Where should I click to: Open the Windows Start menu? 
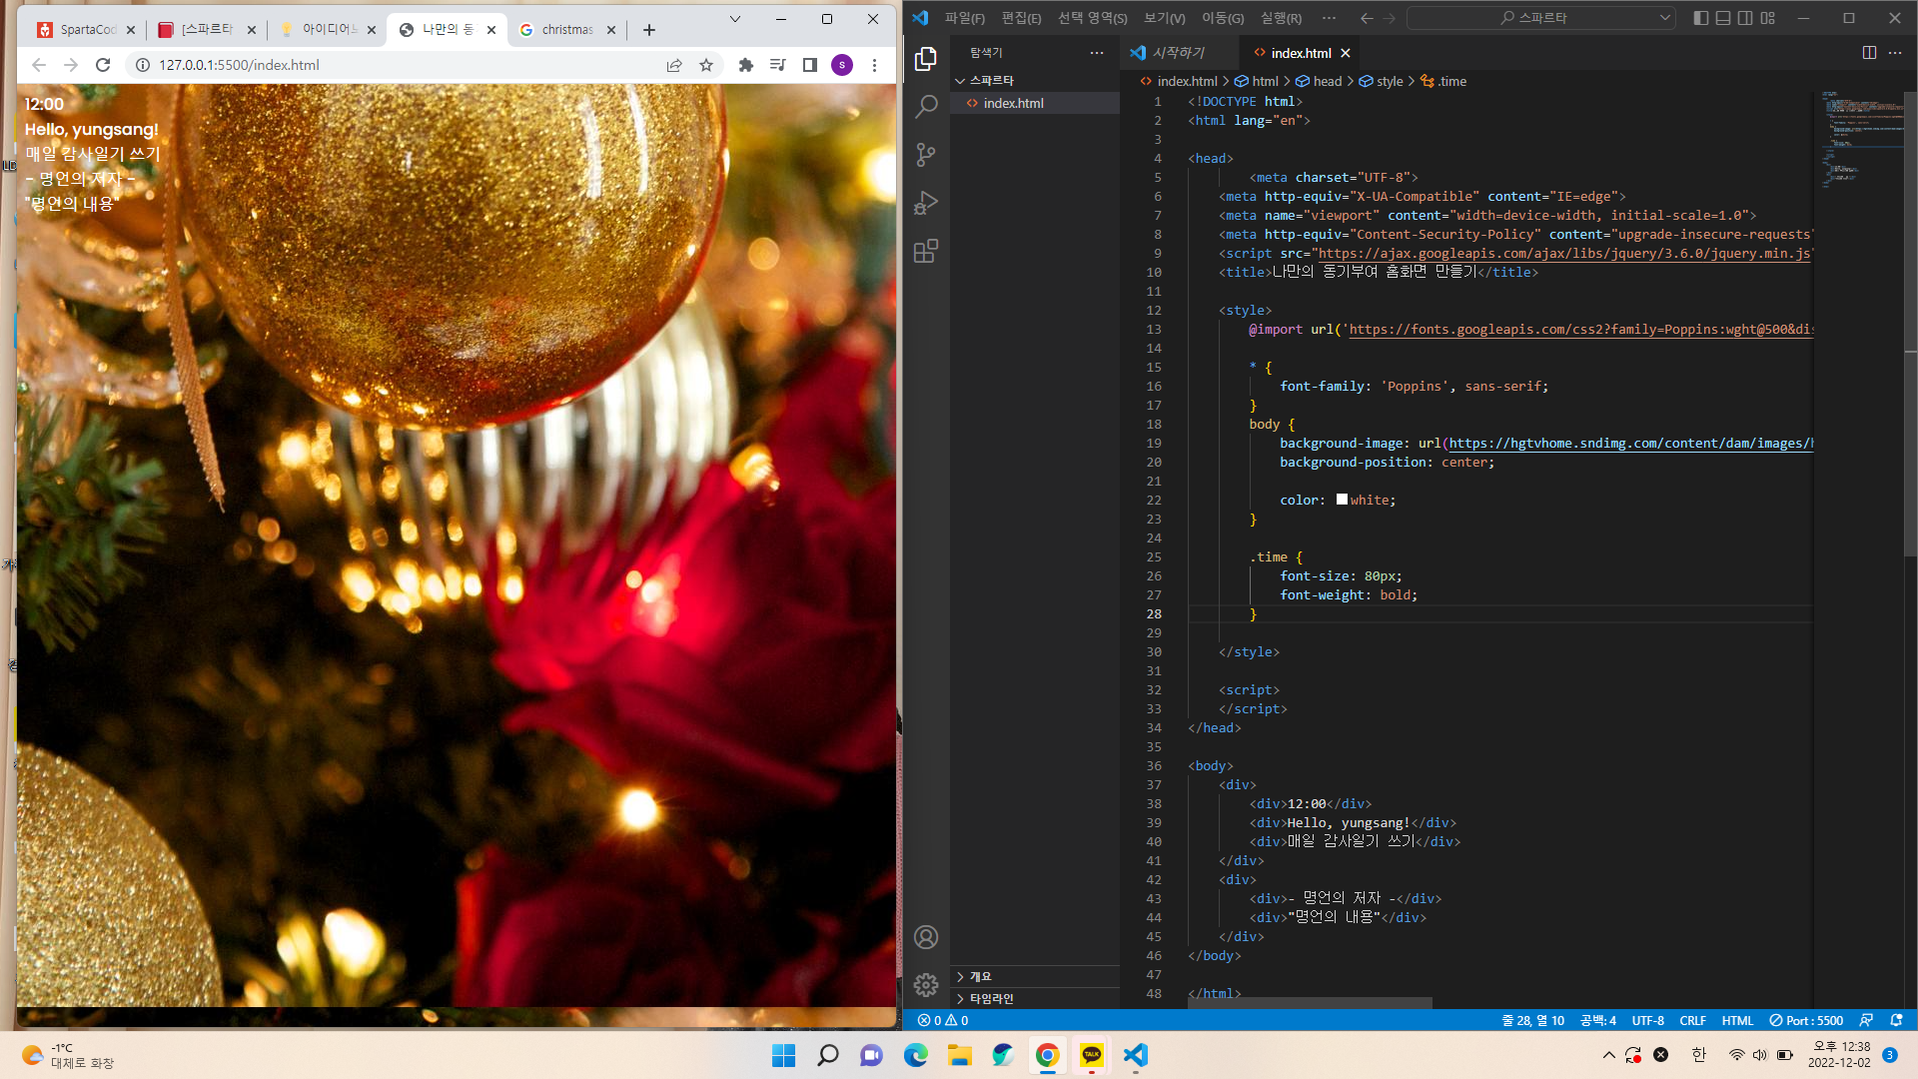pos(783,1055)
